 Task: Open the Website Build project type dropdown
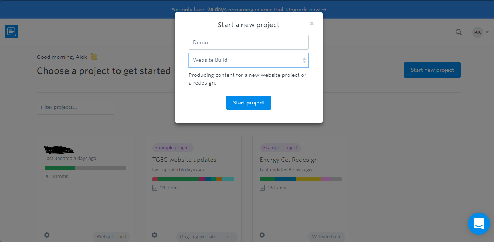[x=248, y=60]
